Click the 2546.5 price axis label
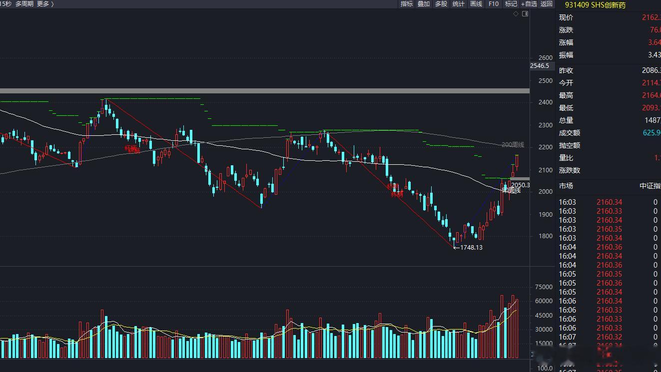 pos(540,66)
